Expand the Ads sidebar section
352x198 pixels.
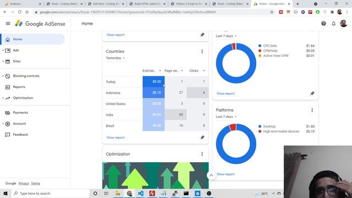[x=3, y=50]
